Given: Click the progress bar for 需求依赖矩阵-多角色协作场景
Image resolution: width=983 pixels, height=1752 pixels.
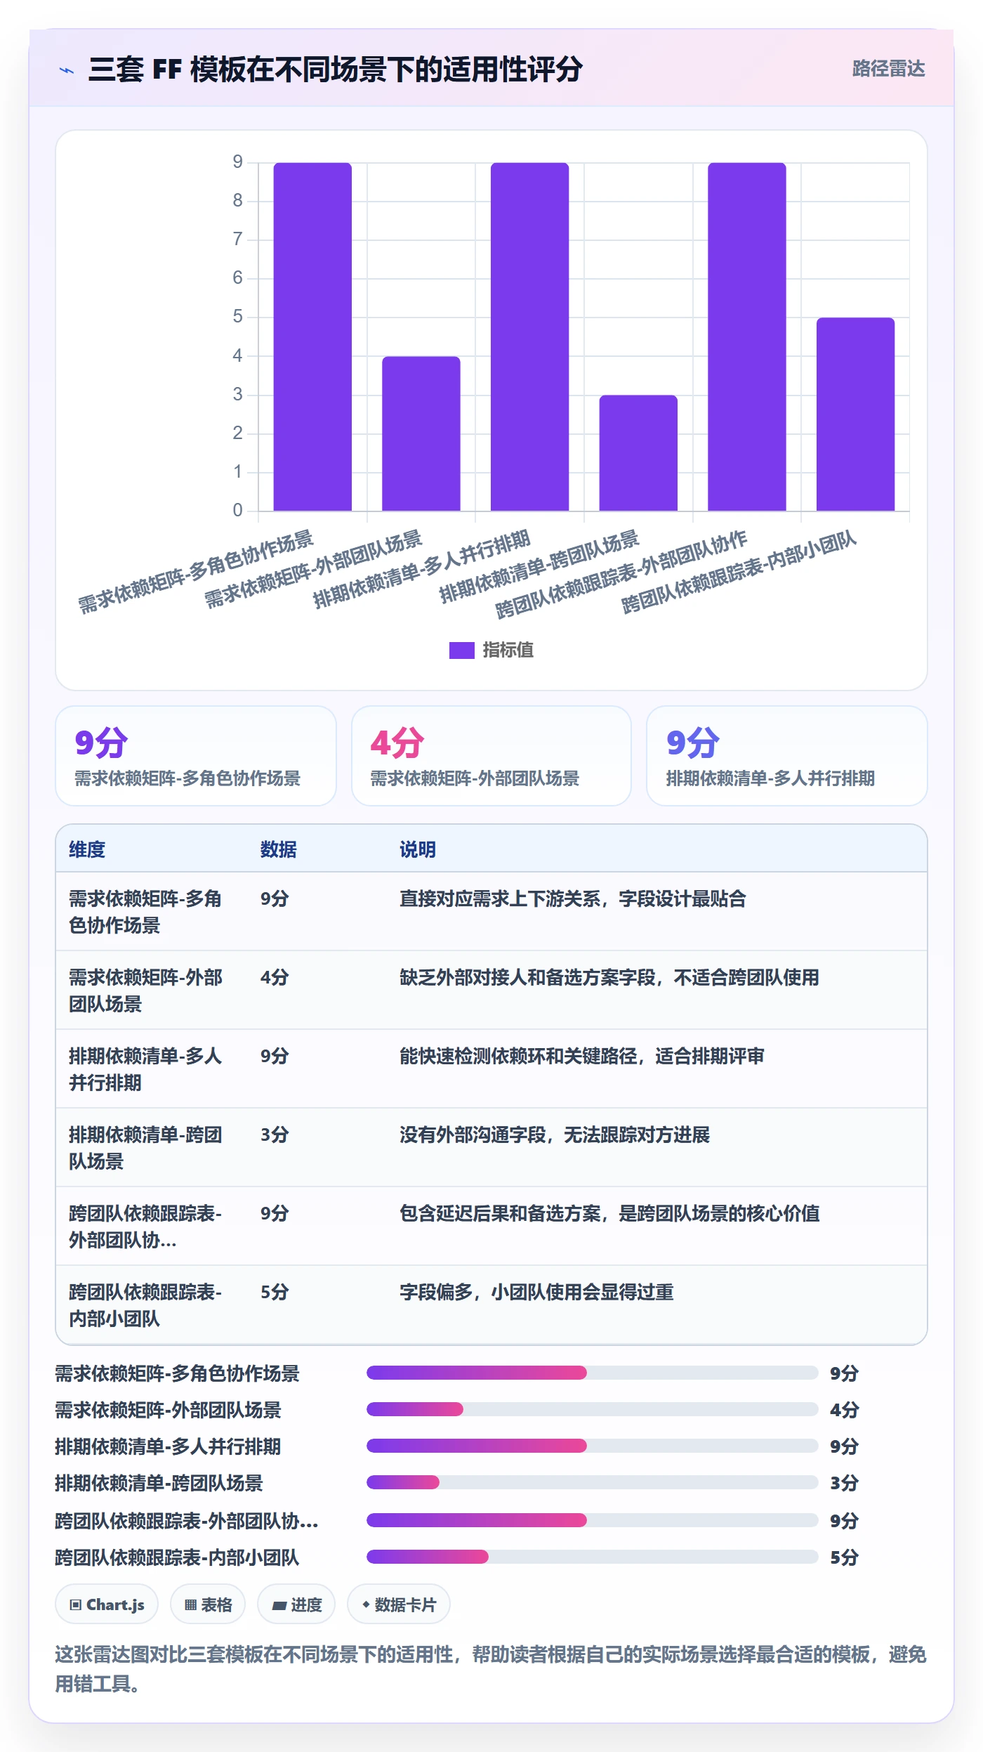Looking at the screenshot, I should (593, 1373).
